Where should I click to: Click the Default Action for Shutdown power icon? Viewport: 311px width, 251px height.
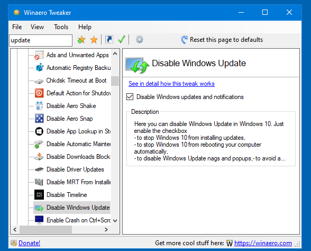click(39, 93)
